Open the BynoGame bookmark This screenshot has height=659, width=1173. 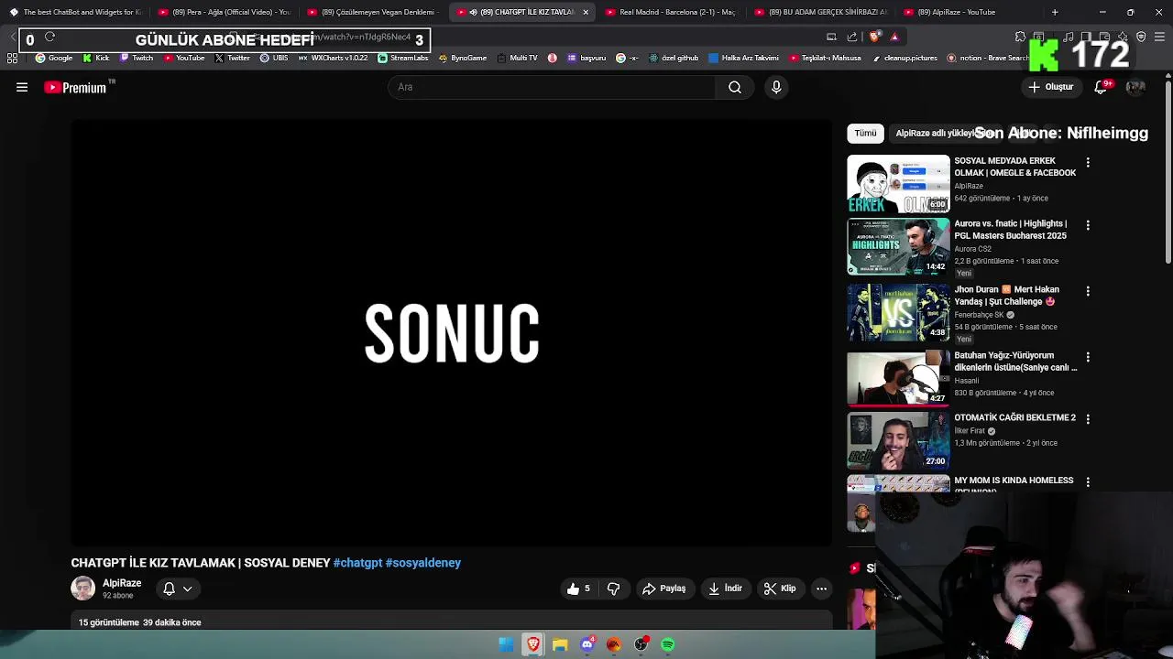coord(463,58)
